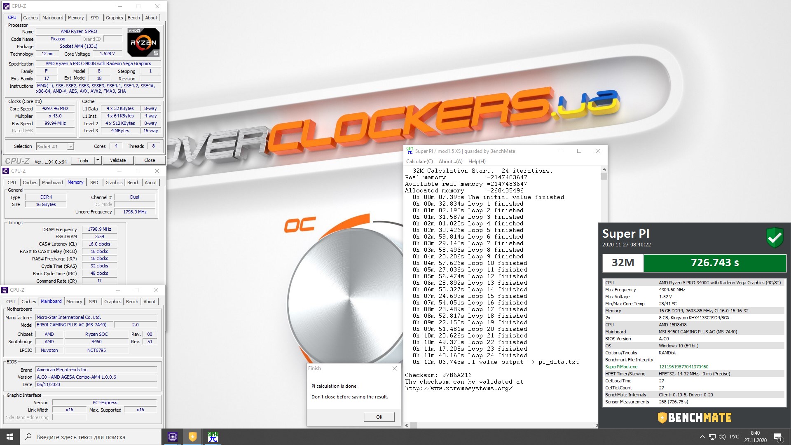Click the BIOS Version A.C0 field
The height and width of the screenshot is (445, 791).
pos(96,377)
